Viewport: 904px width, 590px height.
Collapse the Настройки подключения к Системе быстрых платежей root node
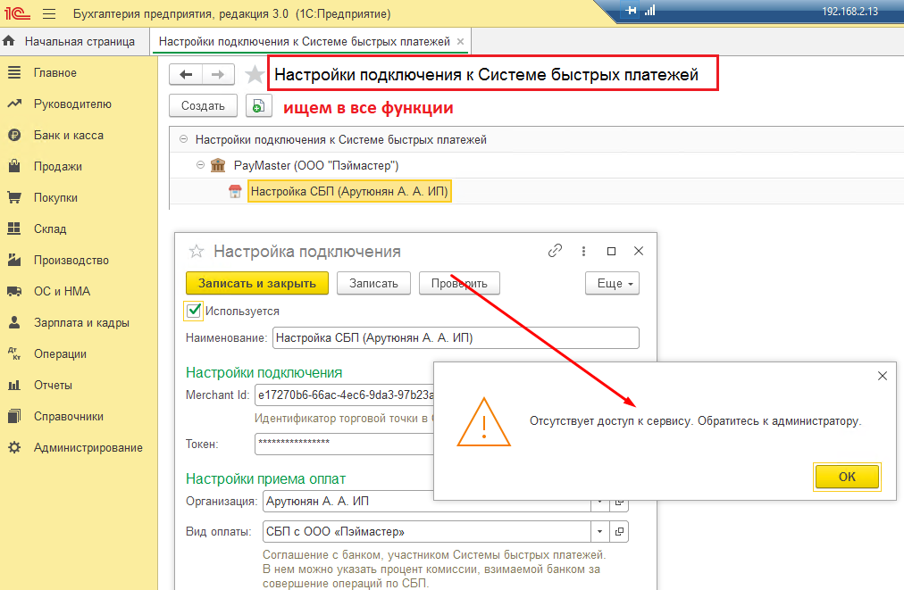tap(183, 139)
